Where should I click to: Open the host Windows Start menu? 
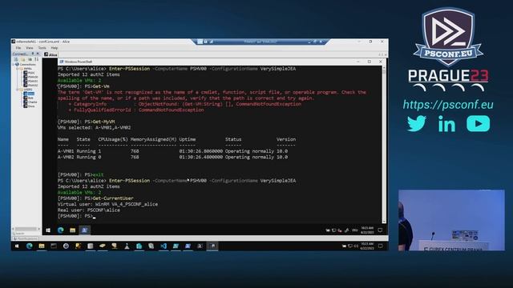coord(17,246)
